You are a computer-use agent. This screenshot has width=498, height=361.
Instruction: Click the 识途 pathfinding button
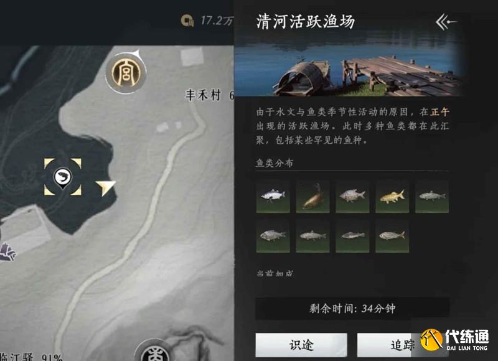pos(301,345)
